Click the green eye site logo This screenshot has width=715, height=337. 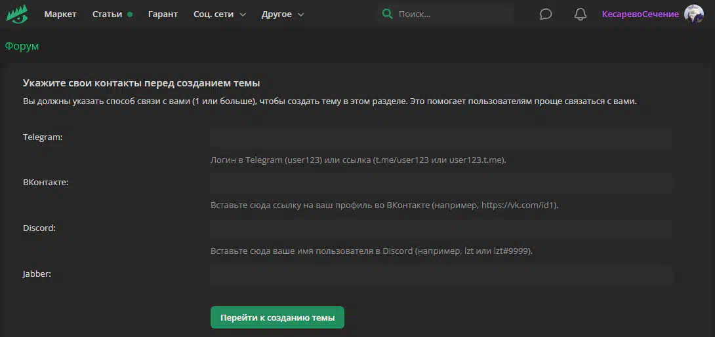point(17,14)
